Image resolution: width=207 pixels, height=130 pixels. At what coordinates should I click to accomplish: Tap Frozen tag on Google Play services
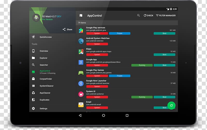(120, 33)
